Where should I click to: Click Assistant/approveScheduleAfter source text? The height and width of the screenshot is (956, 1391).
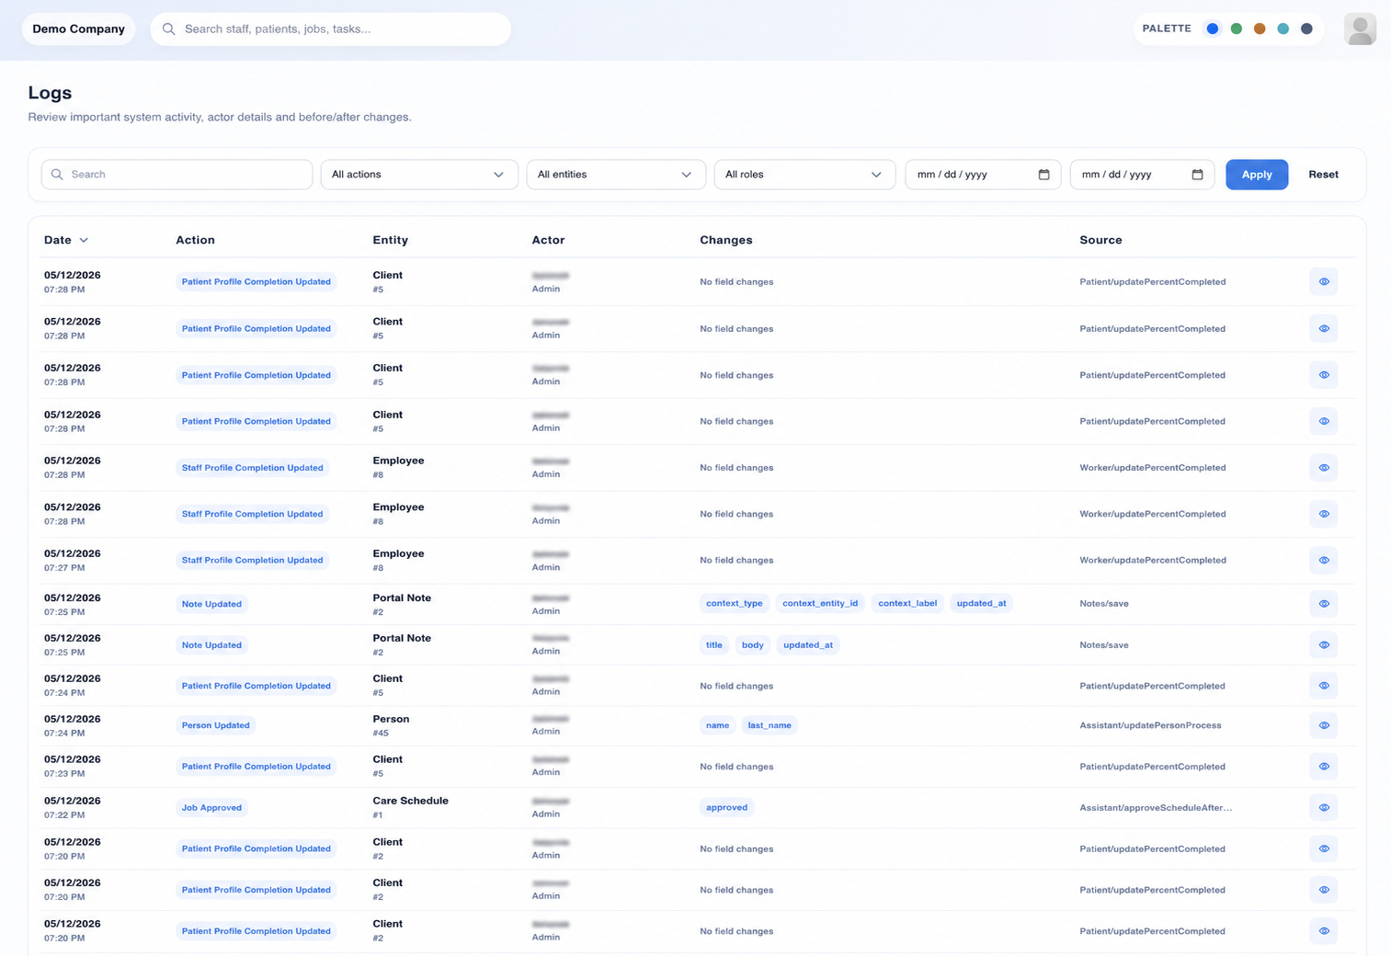pyautogui.click(x=1156, y=808)
